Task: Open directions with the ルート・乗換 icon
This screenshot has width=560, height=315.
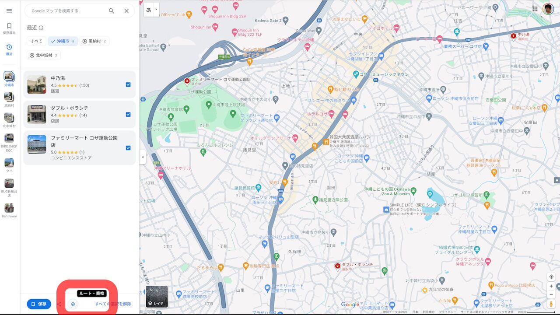Action: click(73, 304)
